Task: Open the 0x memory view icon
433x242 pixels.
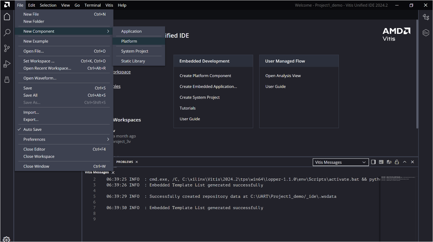Action: pos(426,33)
